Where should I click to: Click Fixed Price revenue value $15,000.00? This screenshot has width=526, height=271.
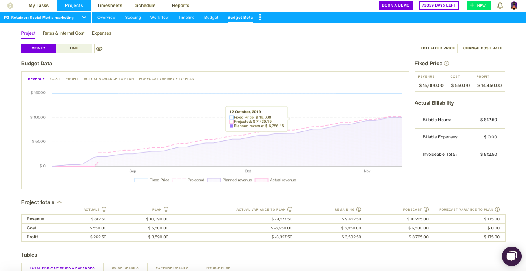coord(431,86)
